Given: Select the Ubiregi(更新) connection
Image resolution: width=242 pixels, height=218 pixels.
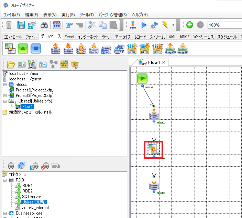Looking at the screenshot, I should point(34,202).
